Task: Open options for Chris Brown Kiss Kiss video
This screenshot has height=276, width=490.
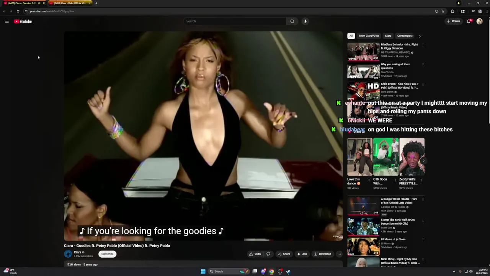Action: [x=423, y=84]
